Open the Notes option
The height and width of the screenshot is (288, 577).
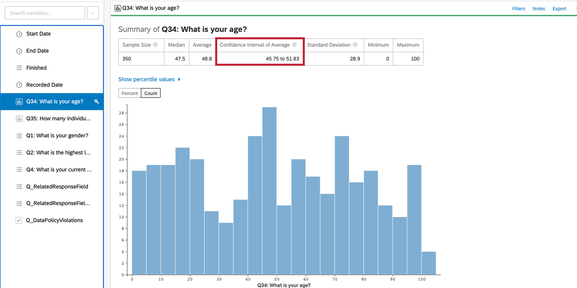539,8
